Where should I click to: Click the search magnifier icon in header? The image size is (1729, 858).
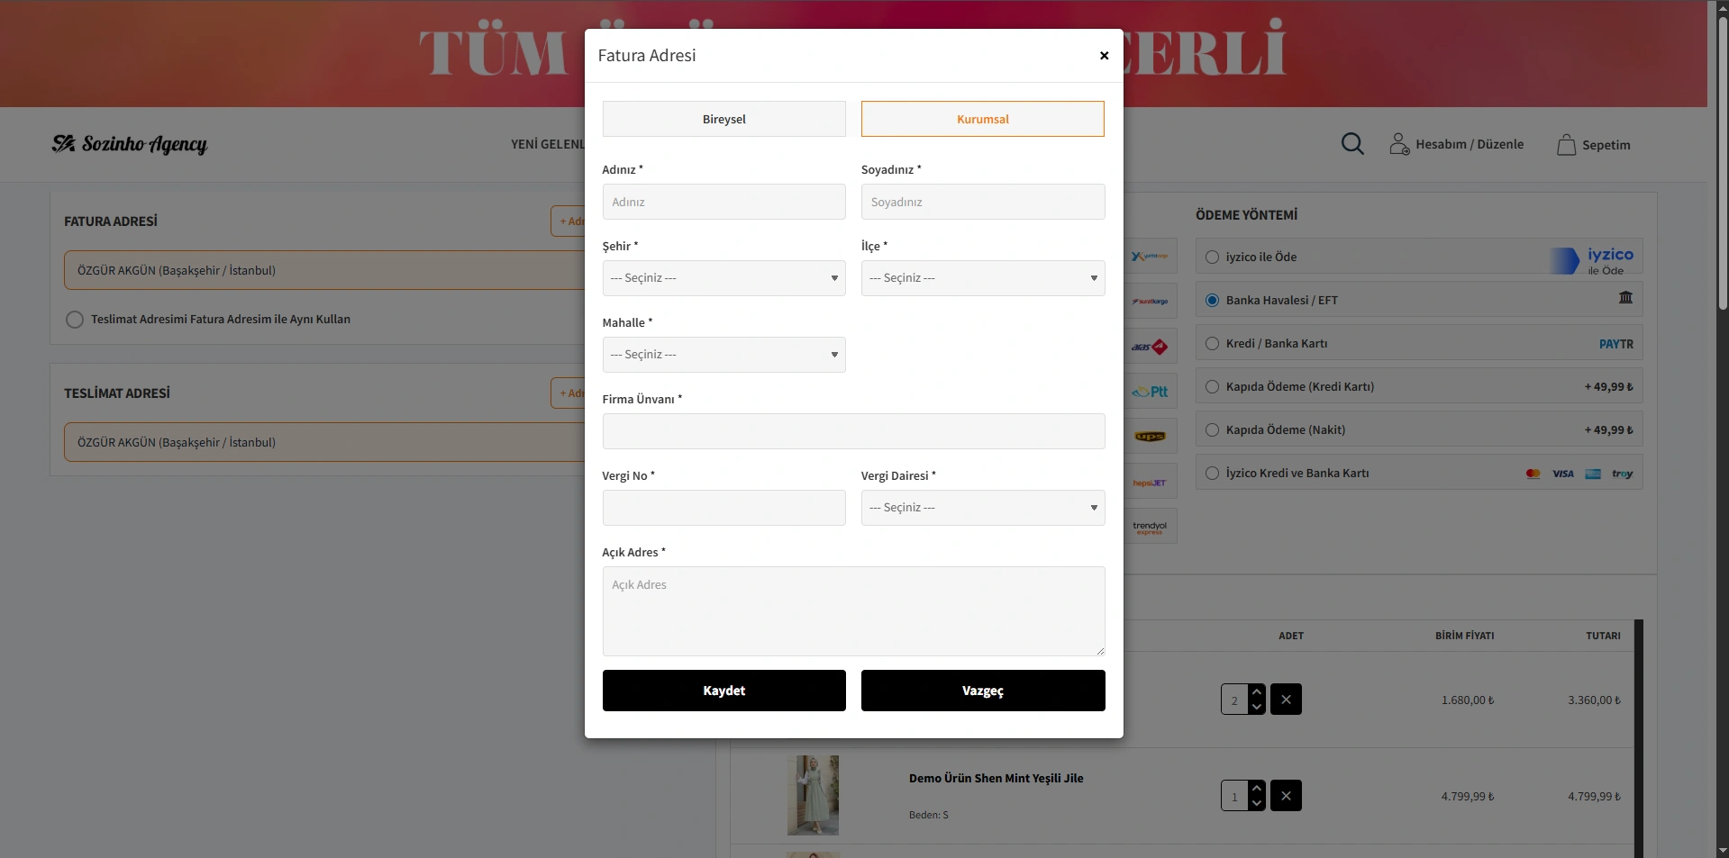pyautogui.click(x=1351, y=144)
